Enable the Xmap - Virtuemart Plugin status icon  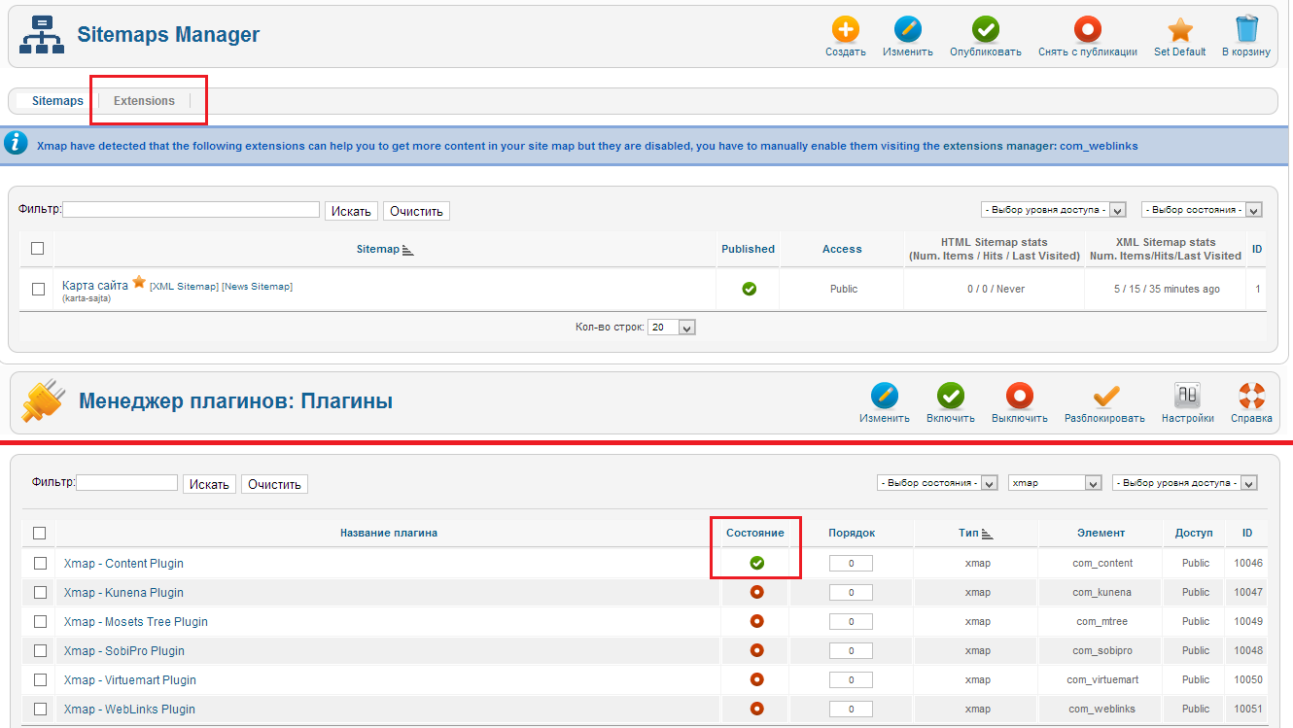point(757,679)
